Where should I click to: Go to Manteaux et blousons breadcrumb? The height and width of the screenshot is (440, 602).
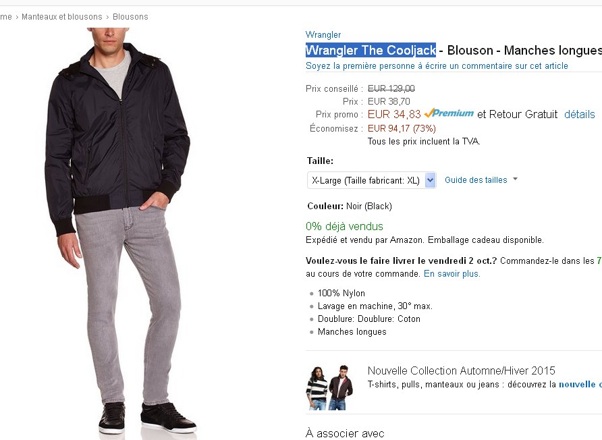[61, 16]
